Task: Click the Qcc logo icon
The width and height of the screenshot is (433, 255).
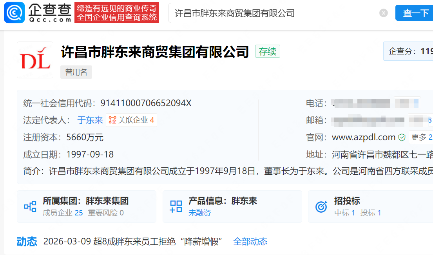Action: (x=14, y=13)
